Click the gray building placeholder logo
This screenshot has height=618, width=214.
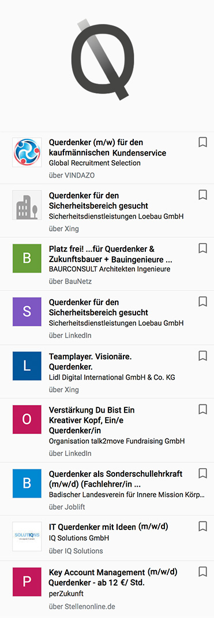(x=27, y=205)
